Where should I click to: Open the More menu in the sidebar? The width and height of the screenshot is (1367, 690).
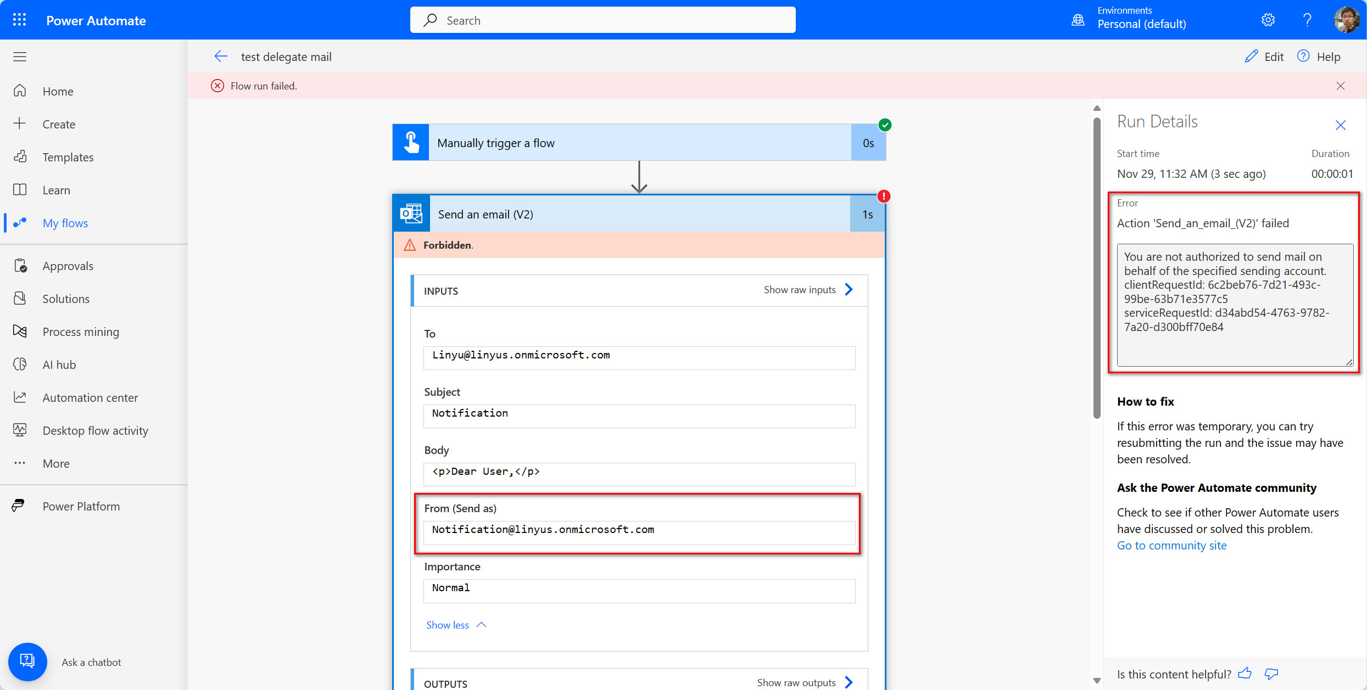(x=55, y=463)
